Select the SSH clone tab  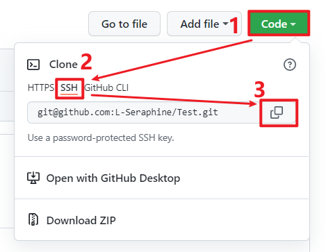(69, 87)
